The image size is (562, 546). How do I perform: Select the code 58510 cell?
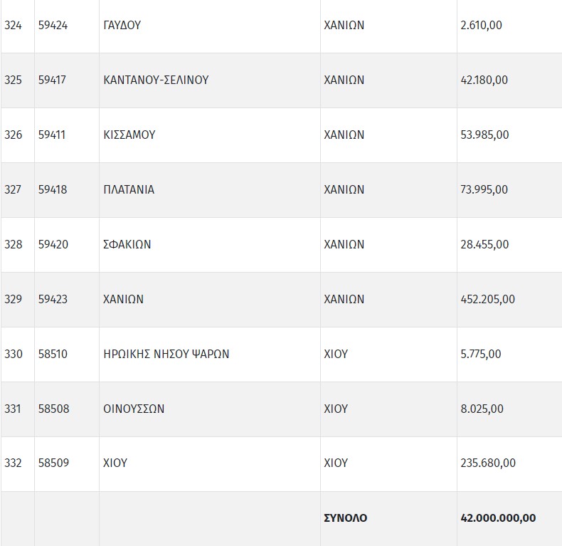coord(53,355)
